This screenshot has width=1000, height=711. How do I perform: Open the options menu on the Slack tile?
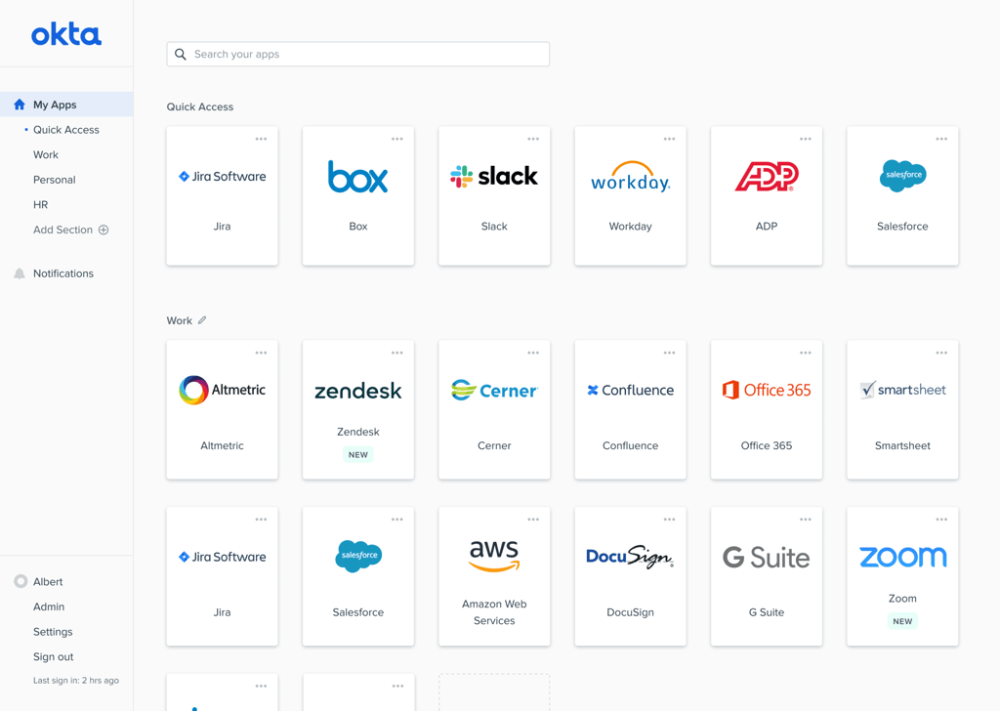[532, 139]
